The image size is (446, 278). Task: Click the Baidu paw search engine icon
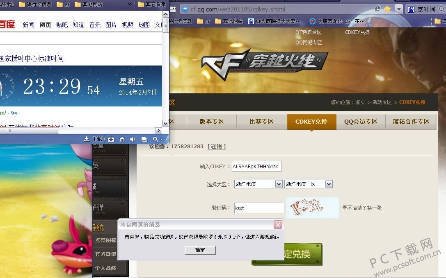(x=411, y=9)
